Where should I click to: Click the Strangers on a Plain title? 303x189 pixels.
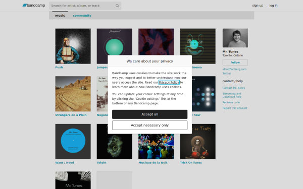coord(71,115)
